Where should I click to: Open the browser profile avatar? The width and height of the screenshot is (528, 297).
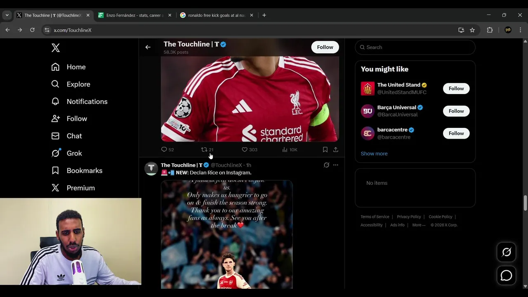508,30
